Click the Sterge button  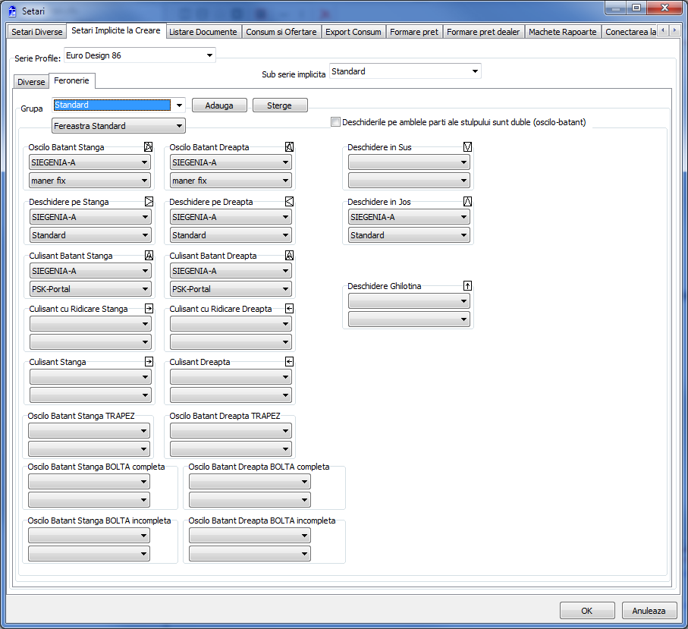tap(279, 105)
